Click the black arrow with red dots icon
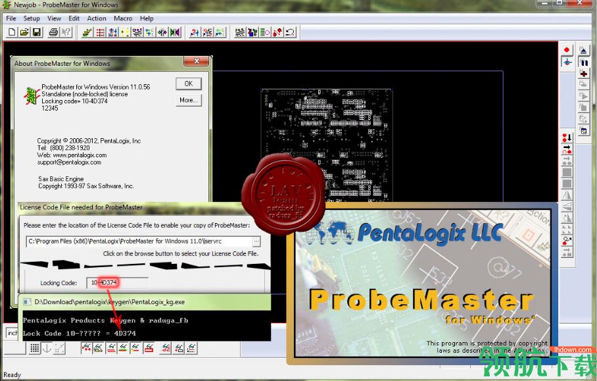The height and width of the screenshot is (381, 597). pos(567,149)
